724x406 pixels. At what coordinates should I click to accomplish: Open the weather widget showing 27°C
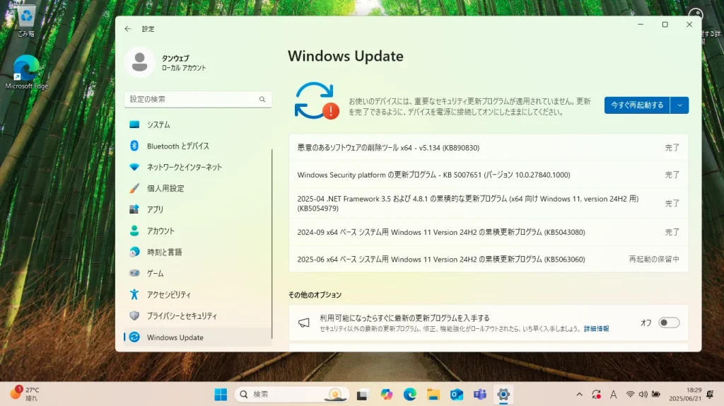pyautogui.click(x=25, y=393)
